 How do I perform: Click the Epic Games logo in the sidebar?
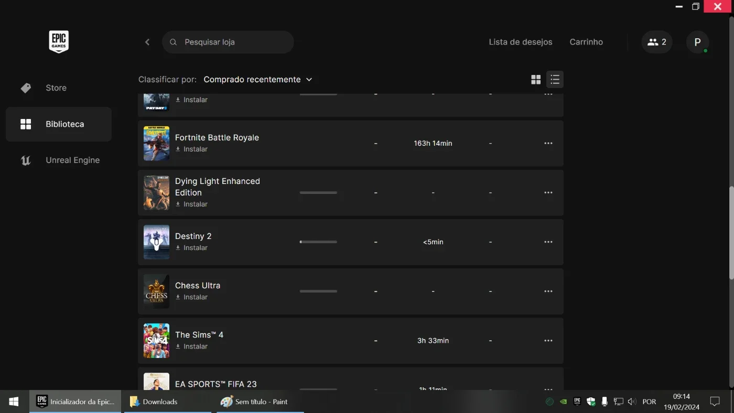[59, 41]
